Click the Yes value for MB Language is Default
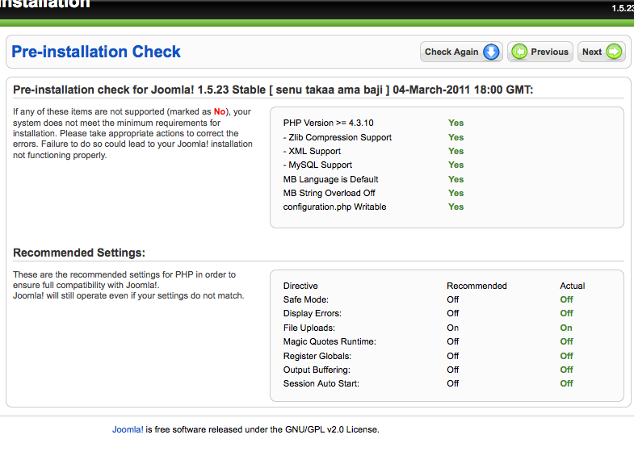This screenshot has height=464, width=634. (456, 179)
